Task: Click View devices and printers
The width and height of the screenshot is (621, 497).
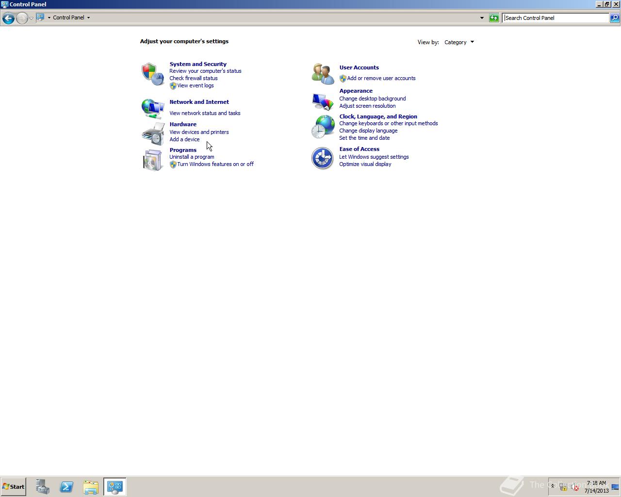Action: (x=199, y=132)
